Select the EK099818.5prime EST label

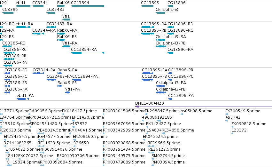[x=249, y=124]
